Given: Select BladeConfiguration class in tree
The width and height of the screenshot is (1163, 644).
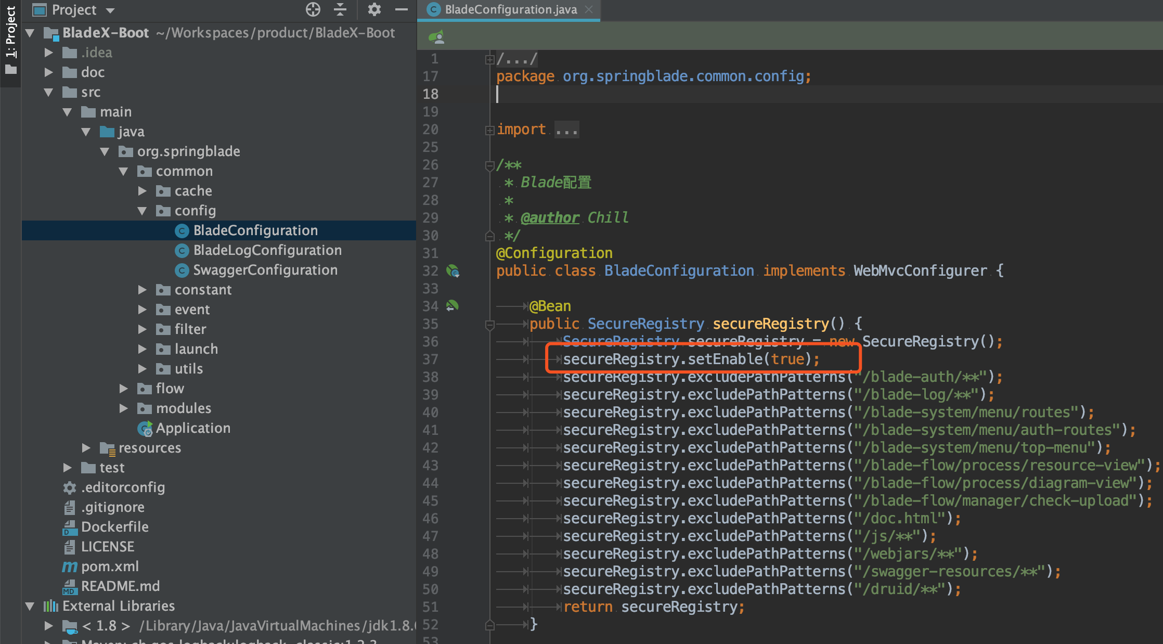Looking at the screenshot, I should click(255, 230).
